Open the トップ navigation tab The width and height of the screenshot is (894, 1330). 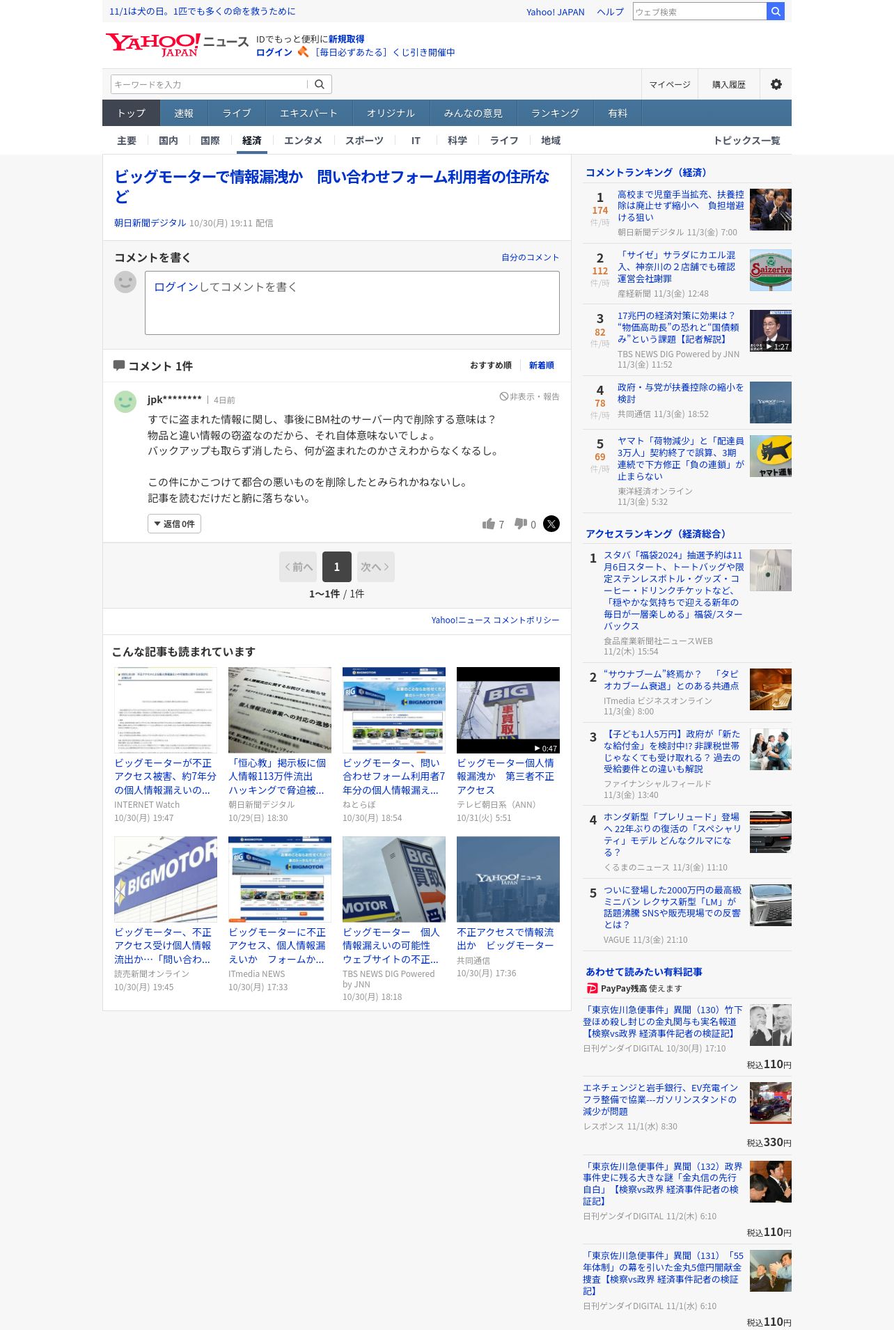(132, 113)
